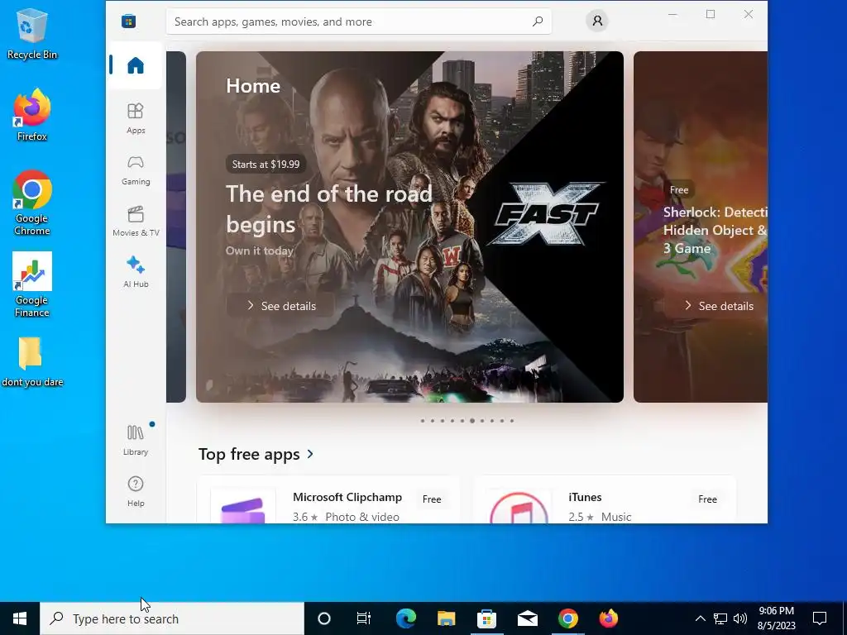This screenshot has width=847, height=635.
Task: Open Movies & TV section
Action: point(136,221)
